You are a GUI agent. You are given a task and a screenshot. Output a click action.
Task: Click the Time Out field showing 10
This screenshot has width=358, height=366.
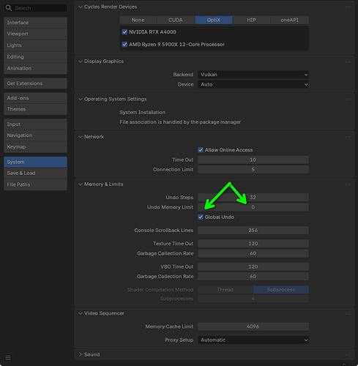tap(253, 160)
